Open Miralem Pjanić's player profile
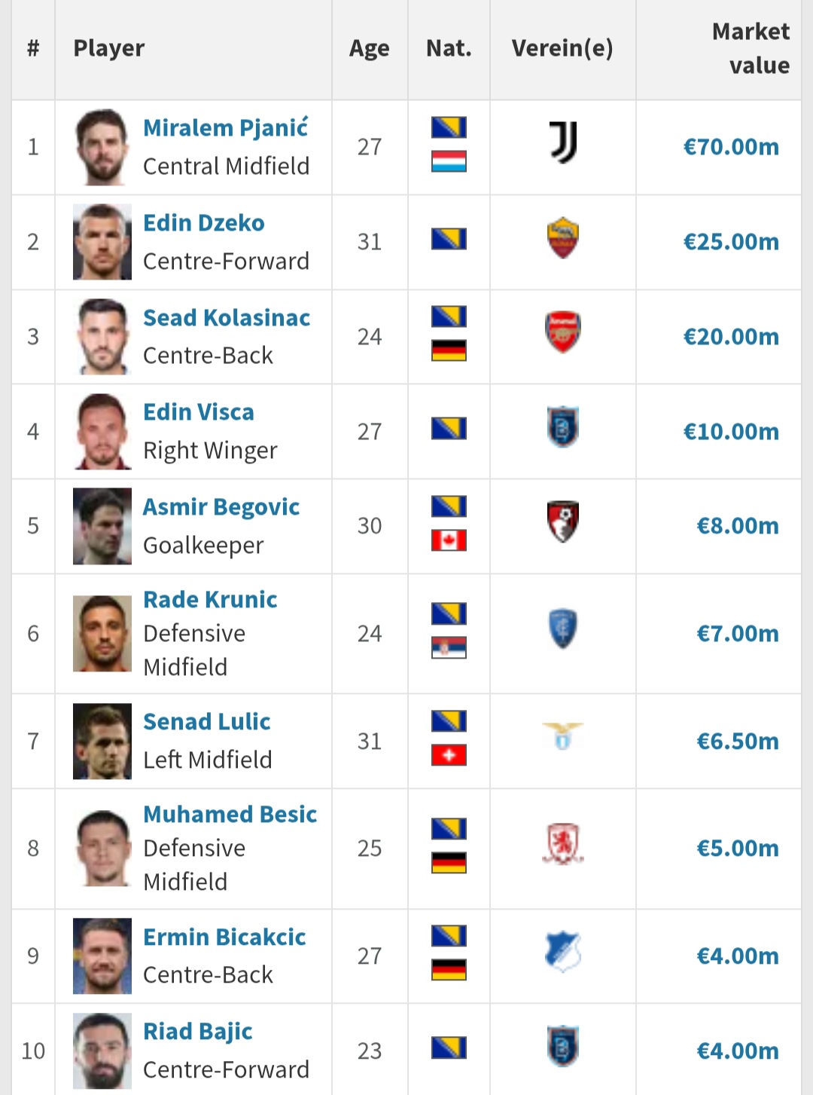Screen dimensions: 813x1095 click(225, 128)
